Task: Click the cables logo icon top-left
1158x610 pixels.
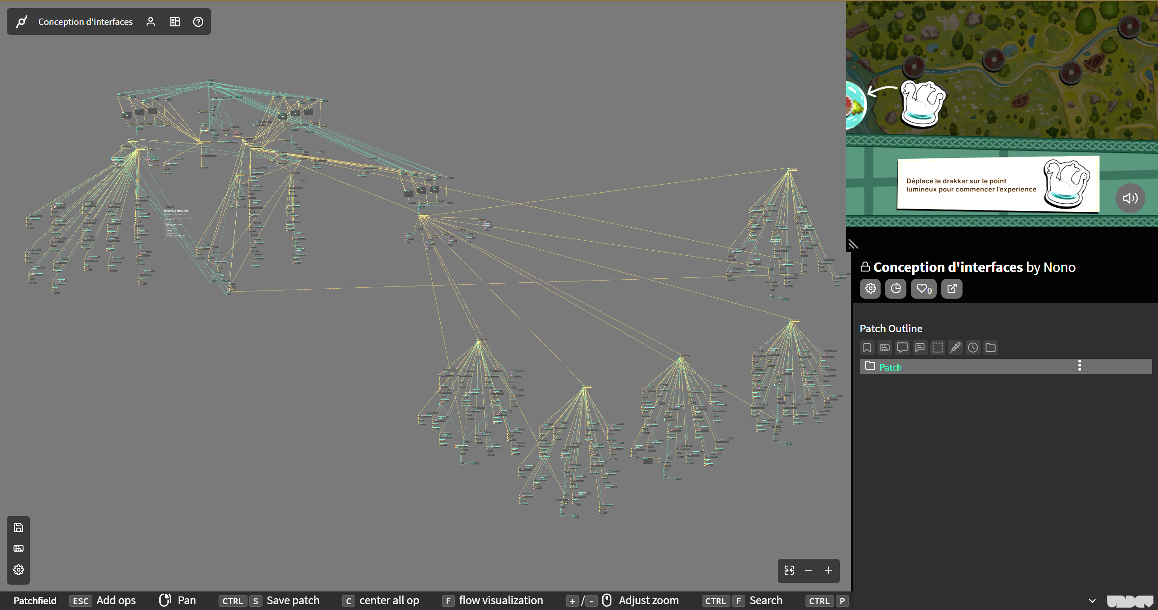Action: (x=21, y=22)
